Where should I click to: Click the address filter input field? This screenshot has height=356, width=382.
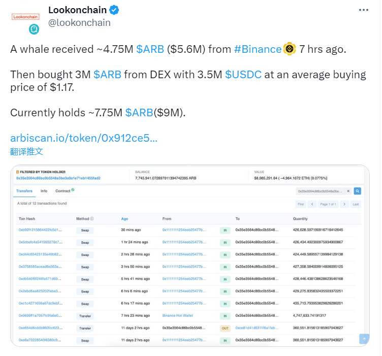click(320, 191)
